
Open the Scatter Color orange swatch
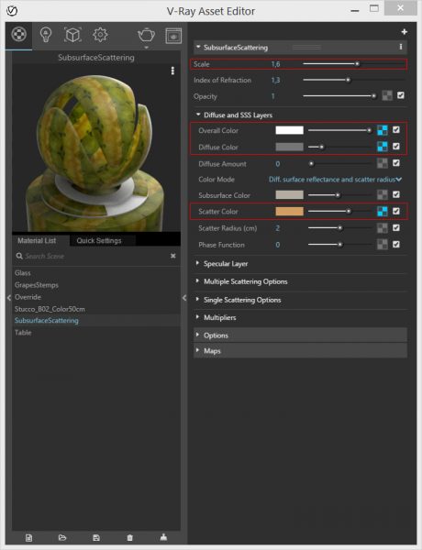click(289, 211)
